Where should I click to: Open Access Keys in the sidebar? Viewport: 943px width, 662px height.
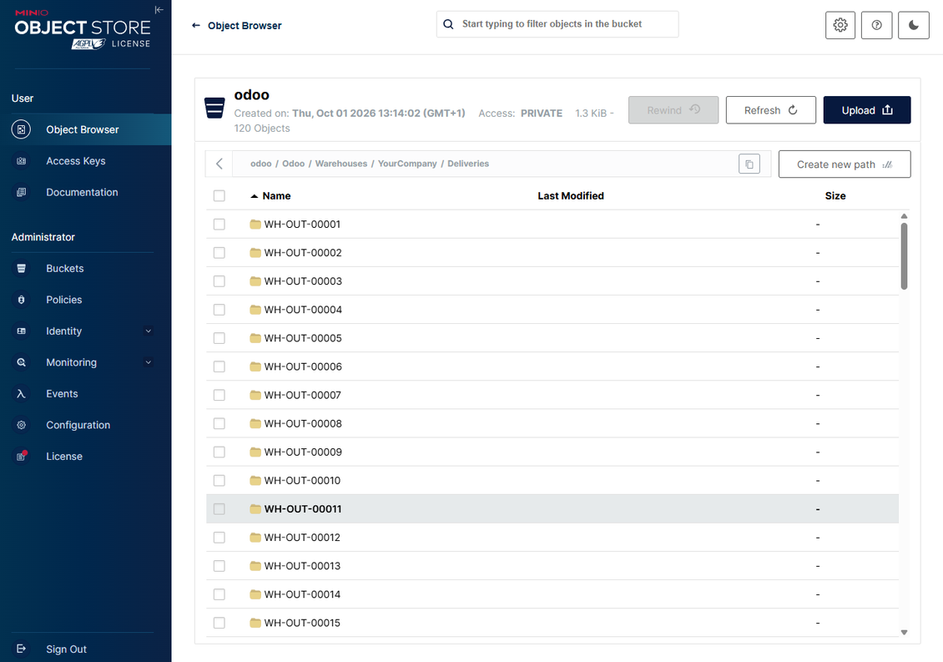tap(76, 160)
